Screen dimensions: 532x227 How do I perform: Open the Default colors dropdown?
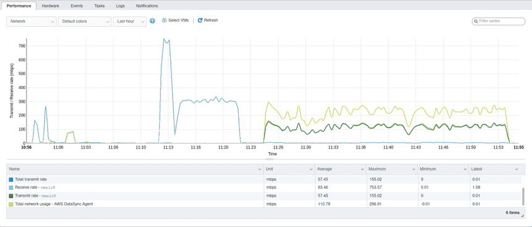pos(85,22)
